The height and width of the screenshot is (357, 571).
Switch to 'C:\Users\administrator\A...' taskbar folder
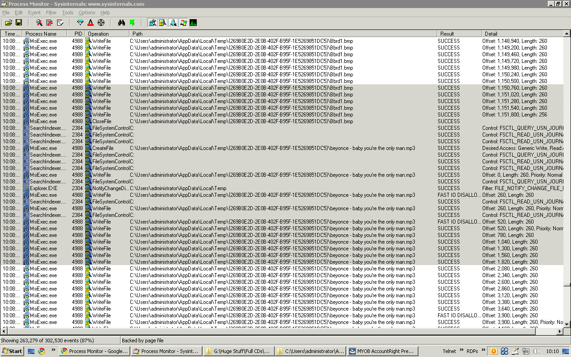(x=310, y=351)
